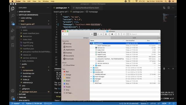186x105 pixels.
Task: Kill terminal using the trash icon
Action: (x=164, y=69)
